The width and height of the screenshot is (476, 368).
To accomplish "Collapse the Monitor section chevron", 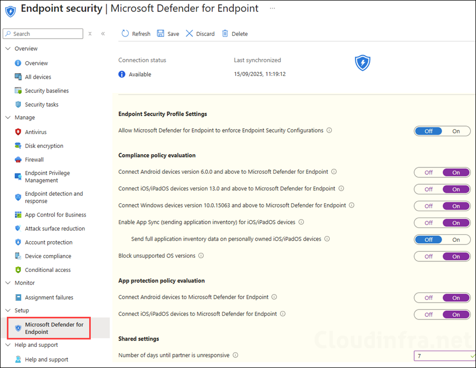I will pos(8,282).
